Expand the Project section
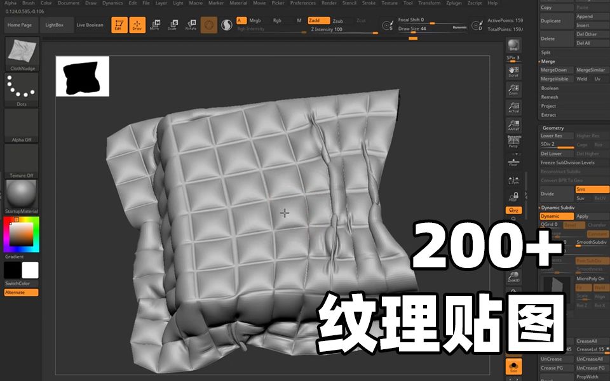 548,106
